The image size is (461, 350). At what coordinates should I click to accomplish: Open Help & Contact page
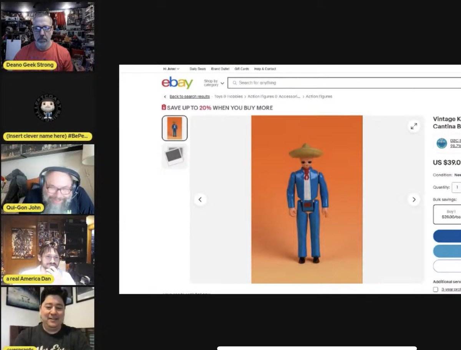click(x=265, y=69)
